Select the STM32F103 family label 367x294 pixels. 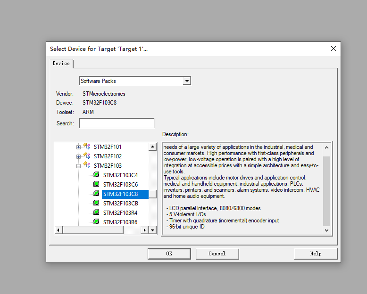[108, 166]
